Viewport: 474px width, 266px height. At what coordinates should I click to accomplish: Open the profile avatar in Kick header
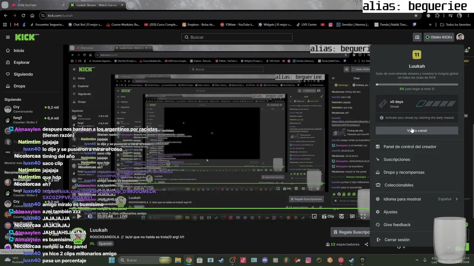pos(460,37)
